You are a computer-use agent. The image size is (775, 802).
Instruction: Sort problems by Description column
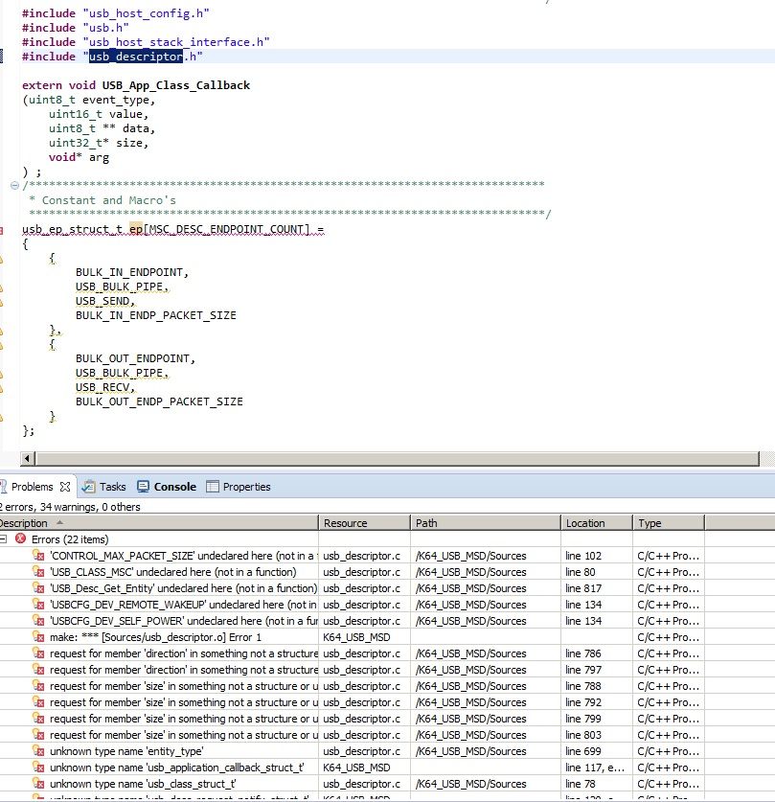(158, 523)
